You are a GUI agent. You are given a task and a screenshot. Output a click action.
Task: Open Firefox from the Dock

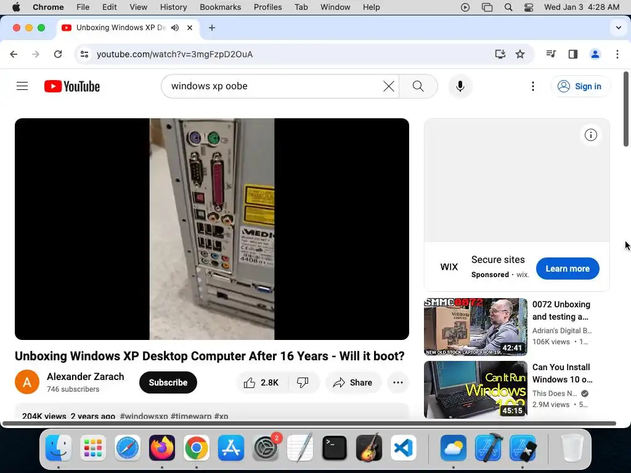pyautogui.click(x=162, y=448)
